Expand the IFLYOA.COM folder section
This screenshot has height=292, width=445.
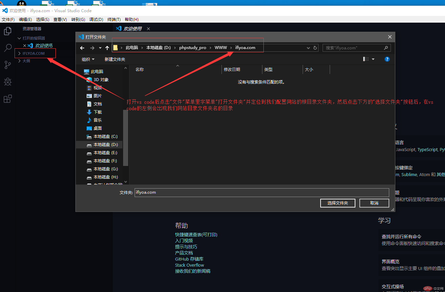33,53
